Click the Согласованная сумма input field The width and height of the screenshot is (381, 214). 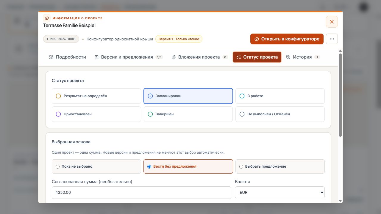coord(141,193)
